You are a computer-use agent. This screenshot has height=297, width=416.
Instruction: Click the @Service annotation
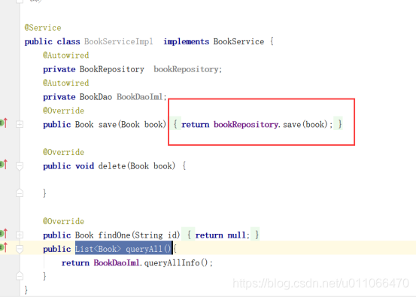click(43, 28)
